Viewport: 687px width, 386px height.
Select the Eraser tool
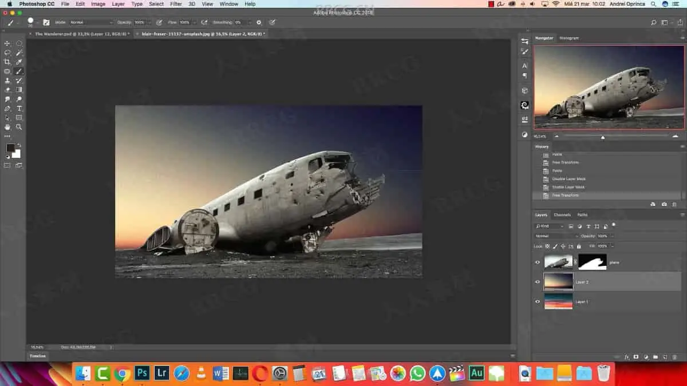[x=7, y=90]
